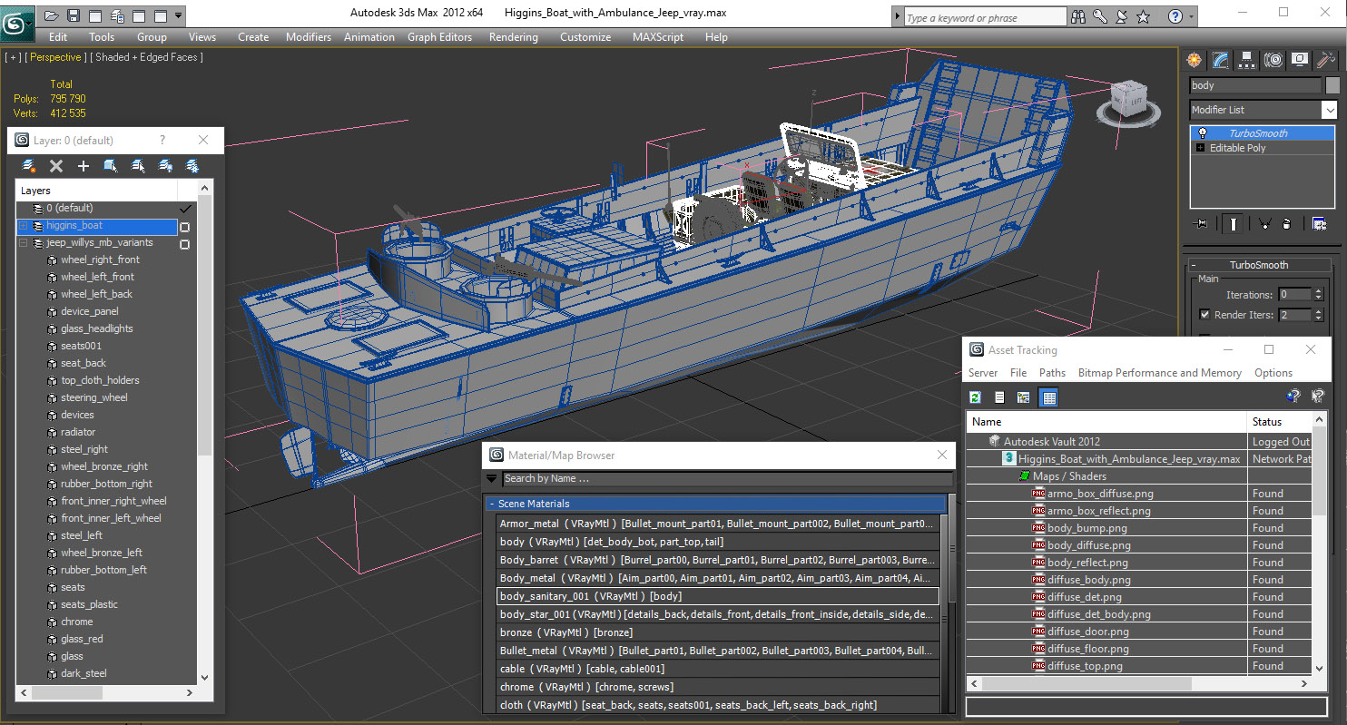
Task: Toggle checkbox next to higgins_boat layer
Action: click(184, 226)
